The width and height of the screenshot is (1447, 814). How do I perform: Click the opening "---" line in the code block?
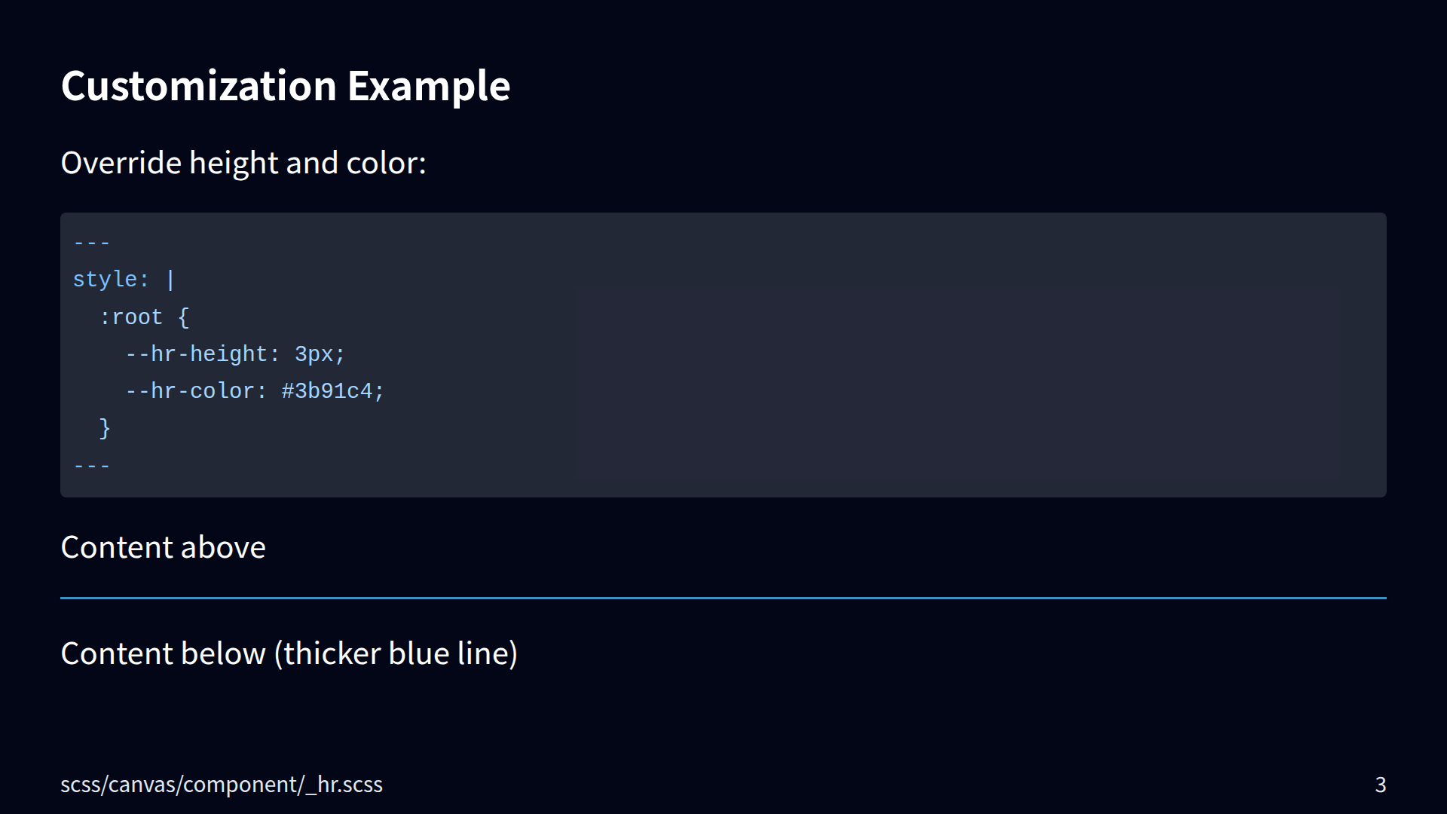92,243
